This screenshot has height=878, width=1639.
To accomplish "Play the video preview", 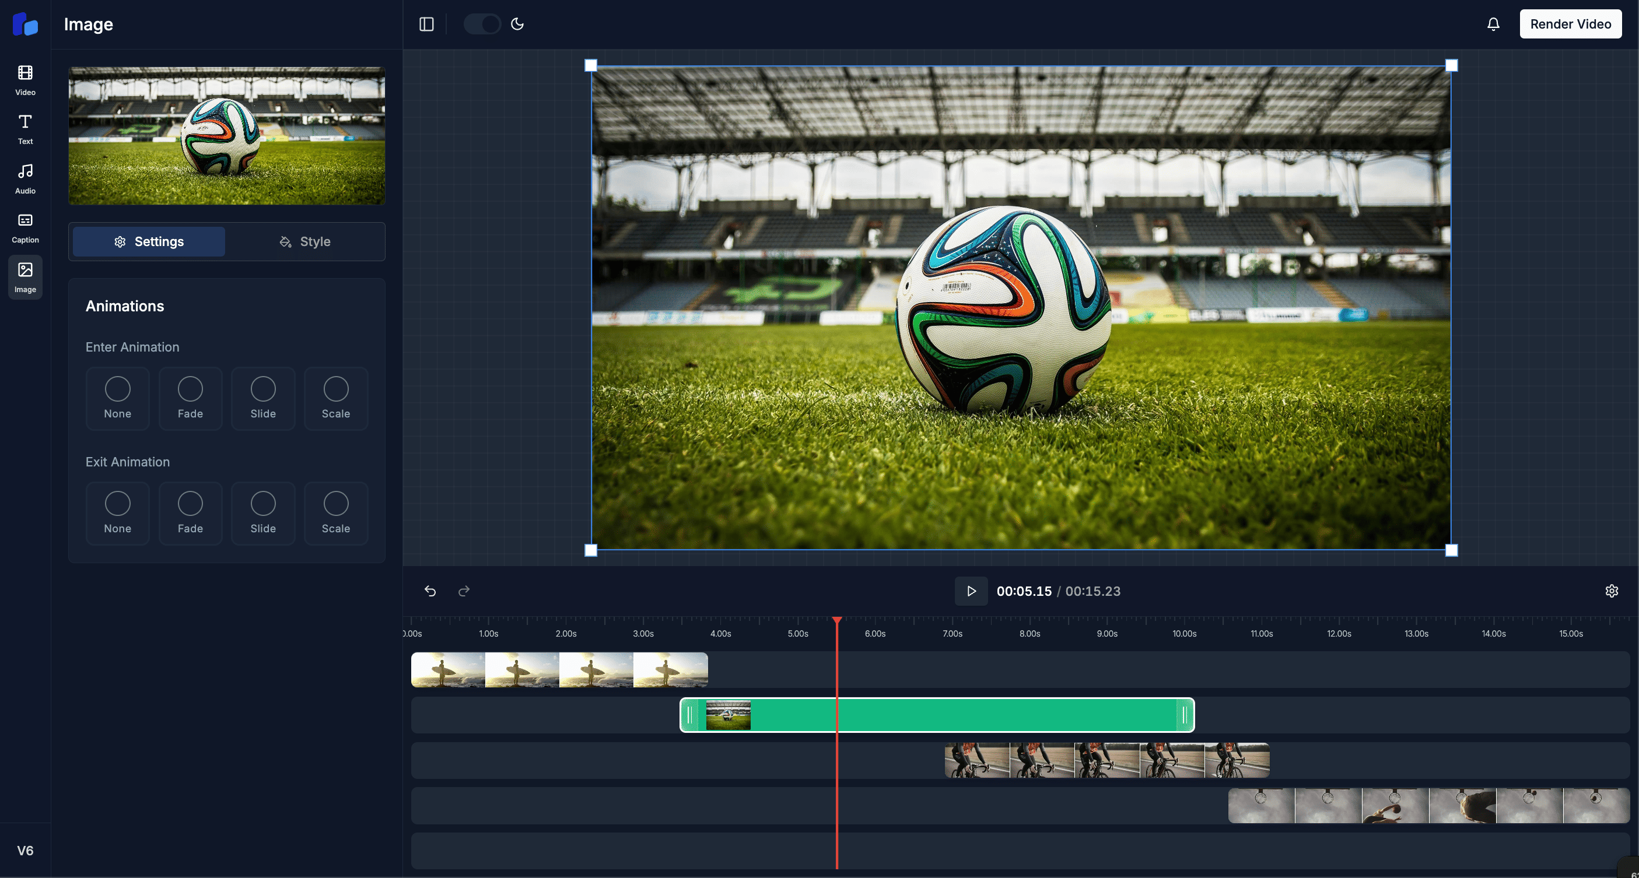I will pos(971,591).
